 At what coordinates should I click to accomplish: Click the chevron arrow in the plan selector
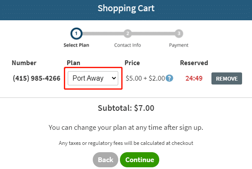(x=114, y=78)
